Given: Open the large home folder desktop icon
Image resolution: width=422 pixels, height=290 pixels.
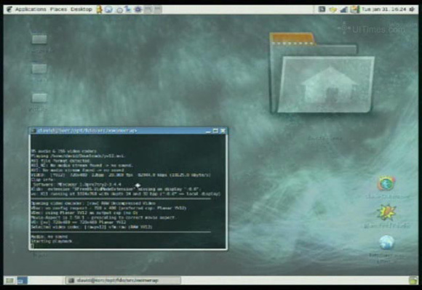Looking at the screenshot, I should 322,73.
